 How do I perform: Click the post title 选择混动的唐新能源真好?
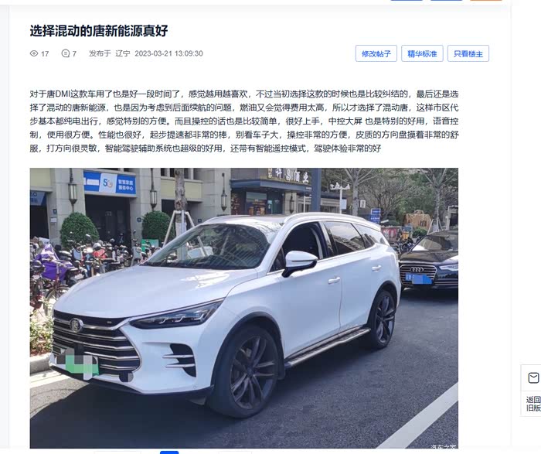pos(99,31)
